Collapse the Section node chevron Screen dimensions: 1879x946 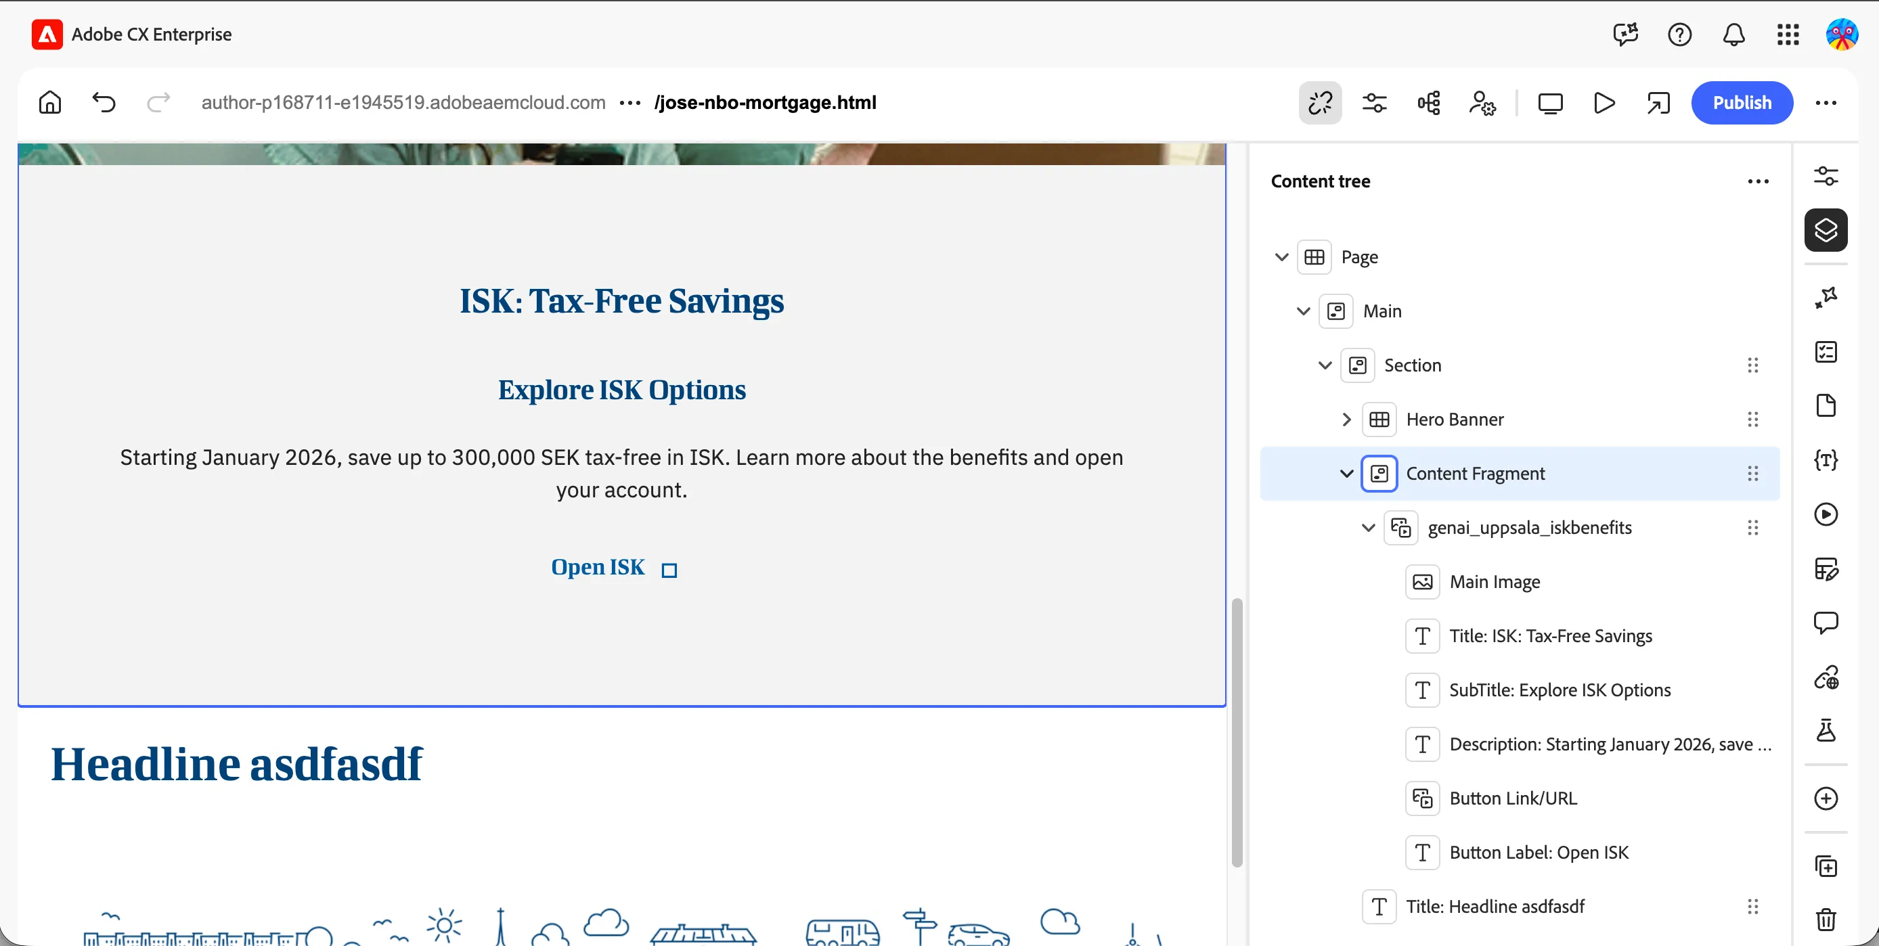click(1325, 365)
